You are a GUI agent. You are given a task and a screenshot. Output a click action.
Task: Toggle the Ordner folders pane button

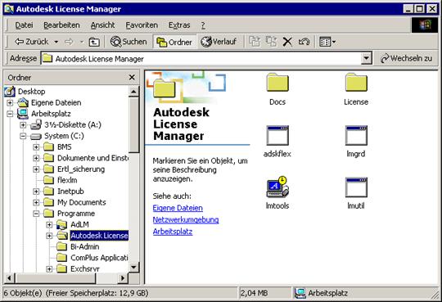click(x=174, y=42)
